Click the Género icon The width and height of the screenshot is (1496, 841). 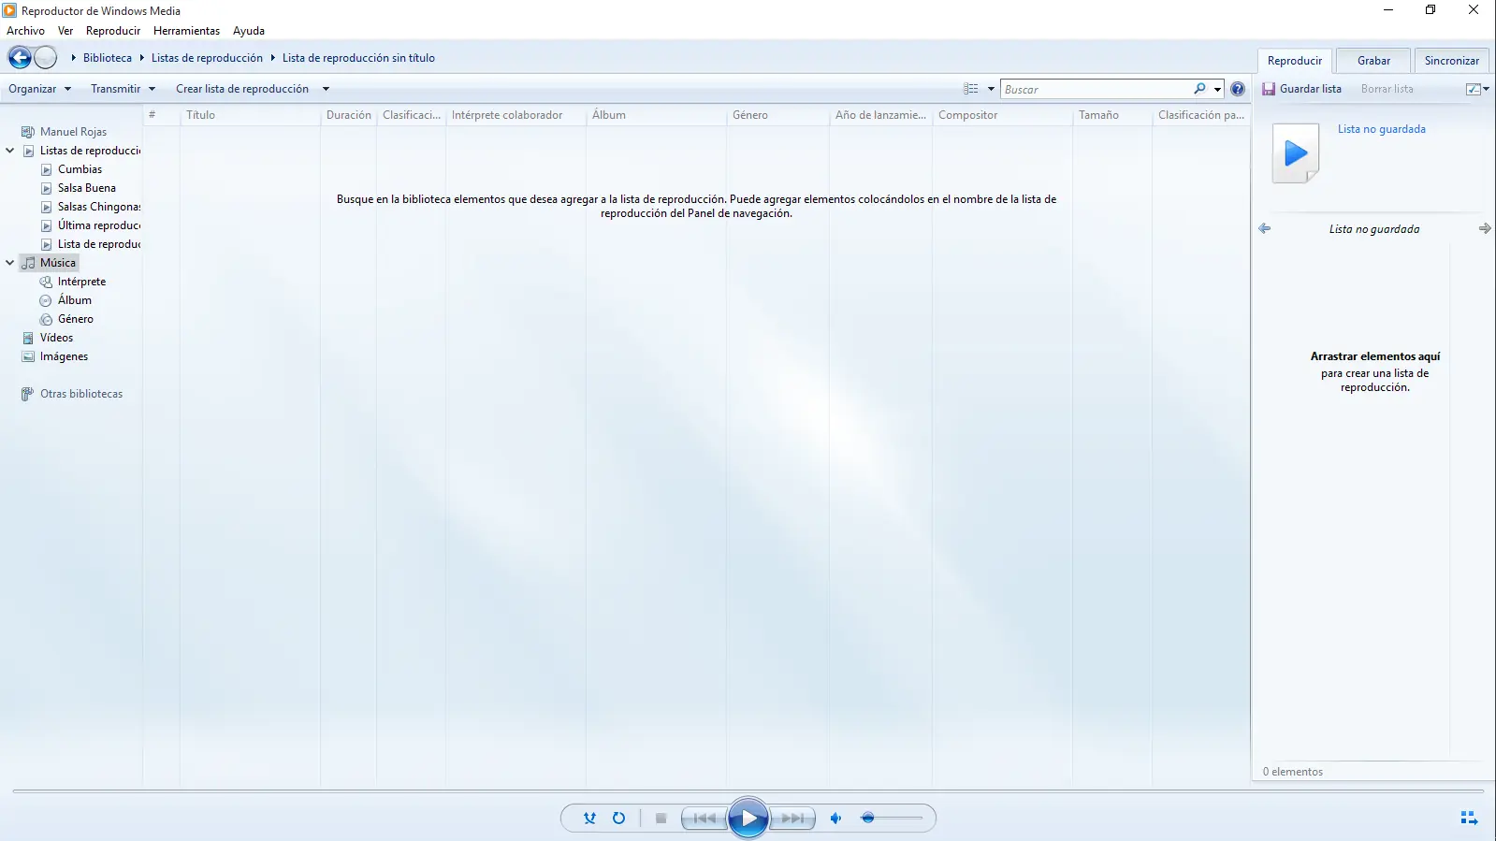(46, 319)
